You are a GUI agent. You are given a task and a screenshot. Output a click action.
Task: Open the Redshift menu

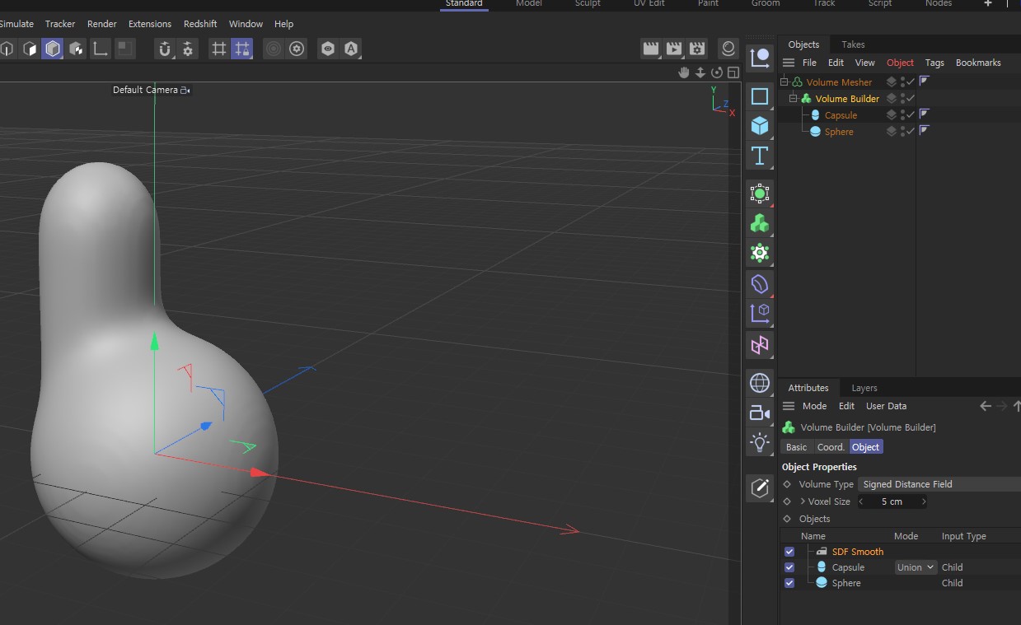pyautogui.click(x=200, y=24)
